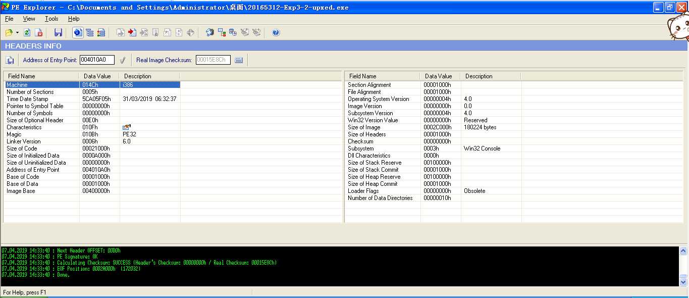Open the Help menu
The image size is (689, 298).
[x=74, y=19]
